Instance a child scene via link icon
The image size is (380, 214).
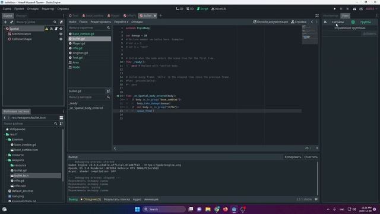pyautogui.click(x=11, y=22)
